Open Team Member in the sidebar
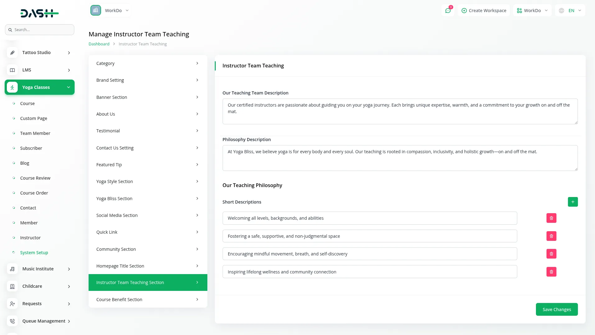 click(x=35, y=133)
